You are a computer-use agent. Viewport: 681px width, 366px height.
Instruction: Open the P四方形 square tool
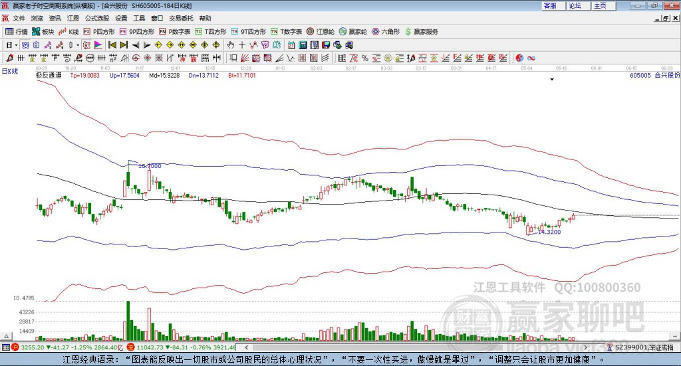99,32
